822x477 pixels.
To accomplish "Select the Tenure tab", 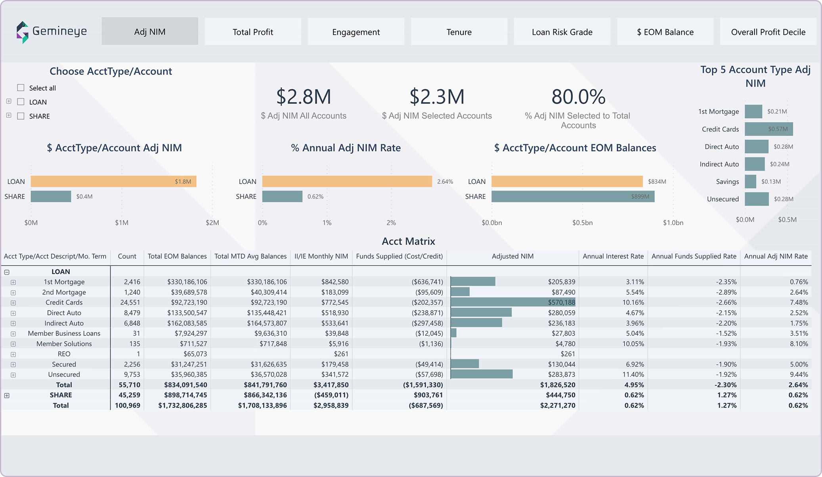I will pos(459,31).
